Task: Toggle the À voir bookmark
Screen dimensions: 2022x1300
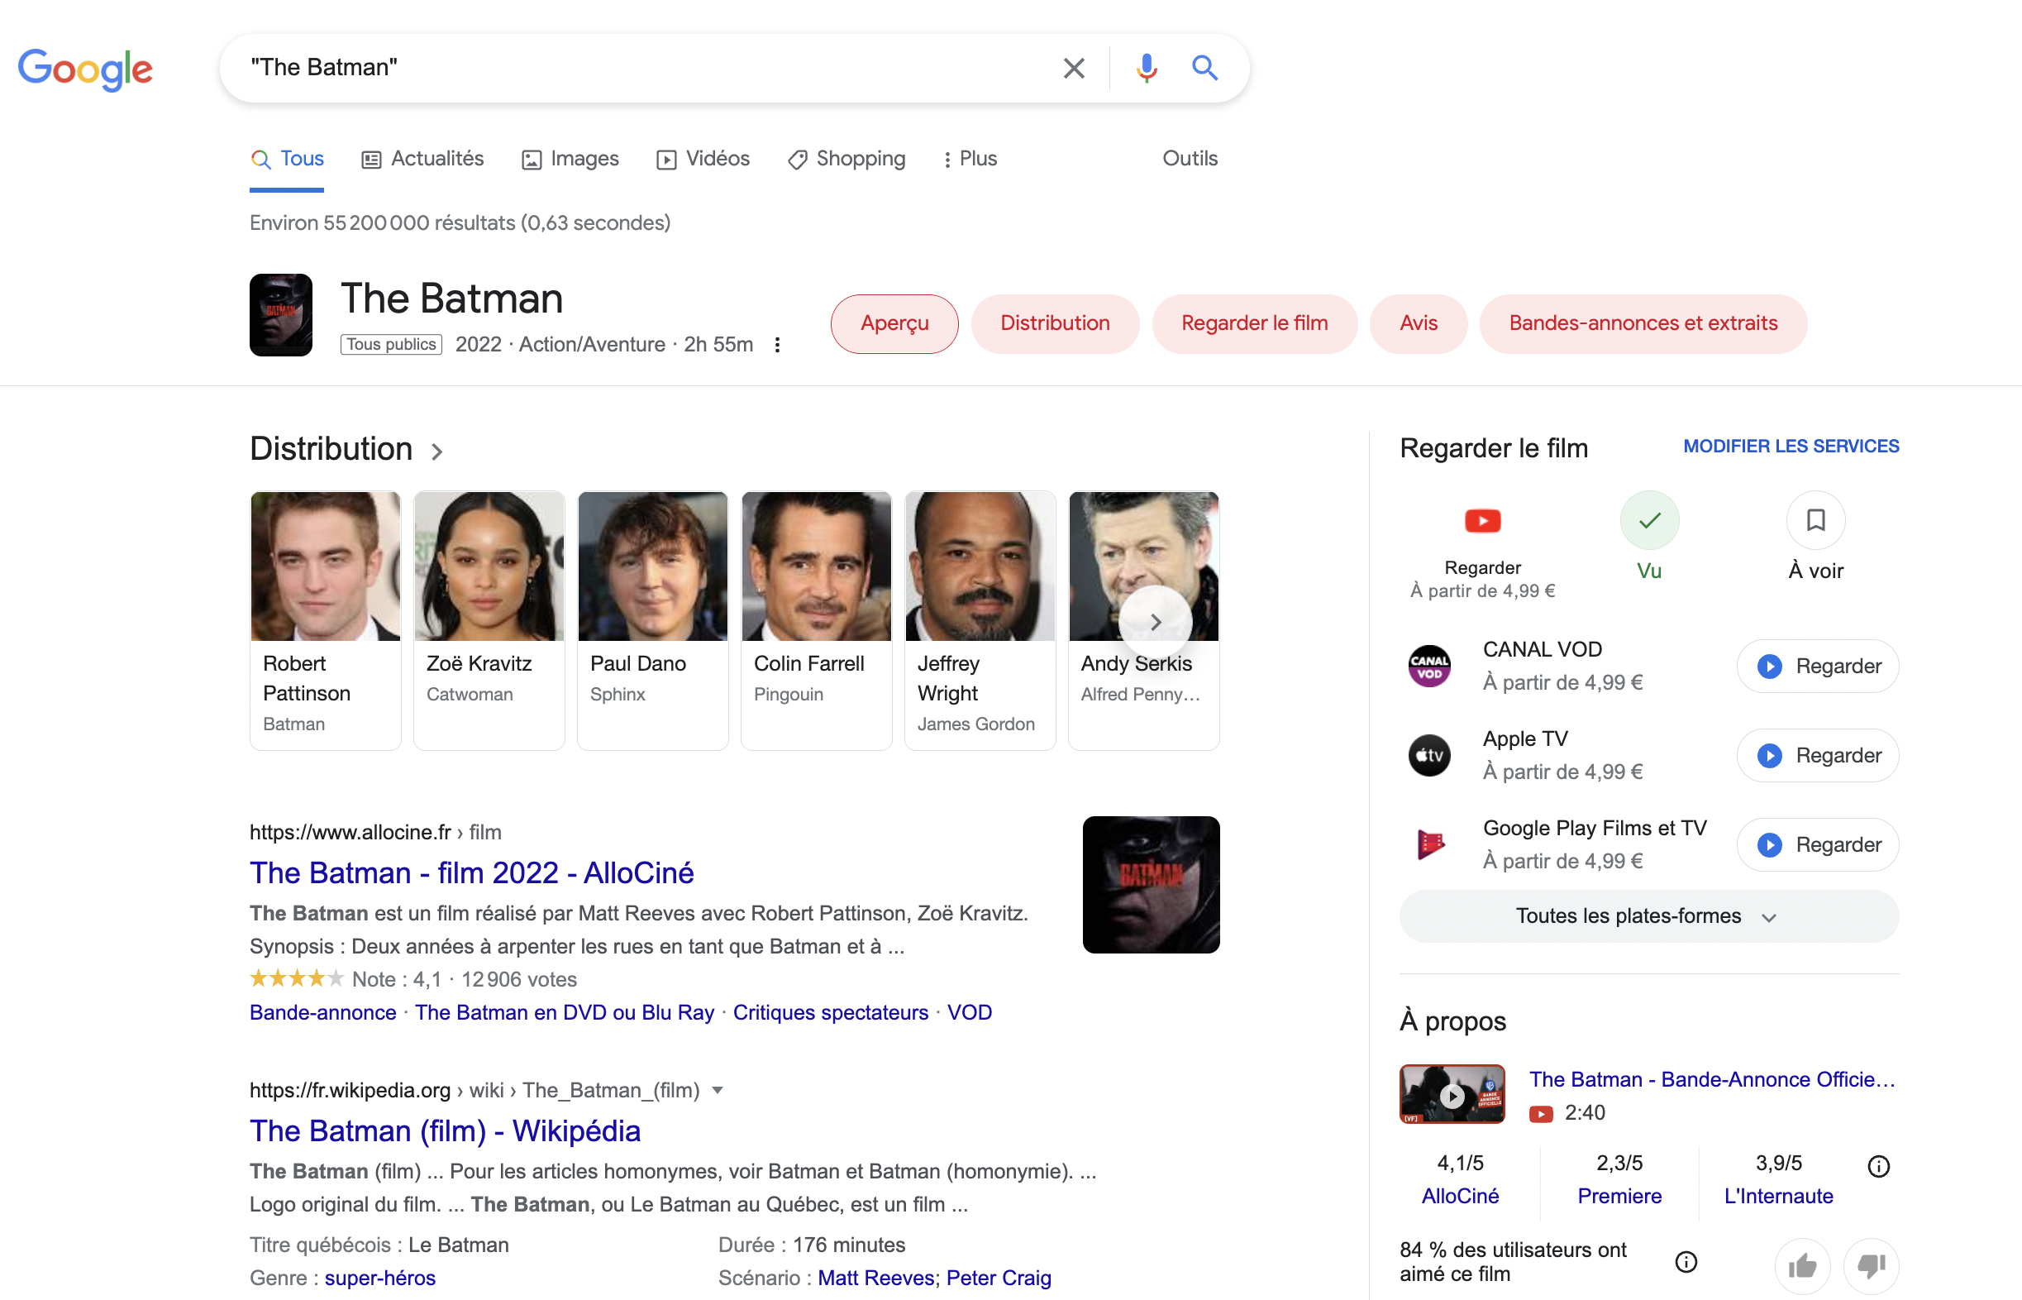Action: [x=1815, y=521]
